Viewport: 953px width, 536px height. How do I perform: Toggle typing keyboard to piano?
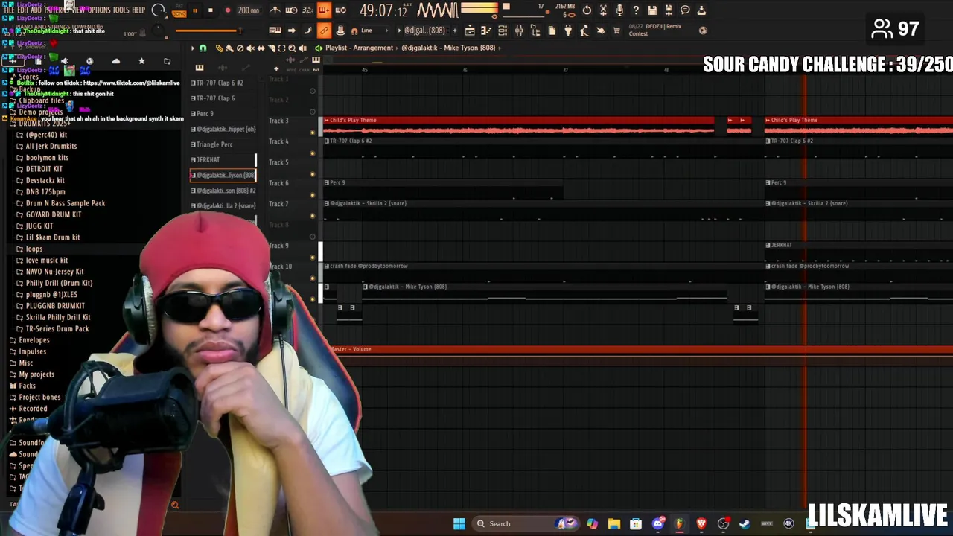pos(275,31)
